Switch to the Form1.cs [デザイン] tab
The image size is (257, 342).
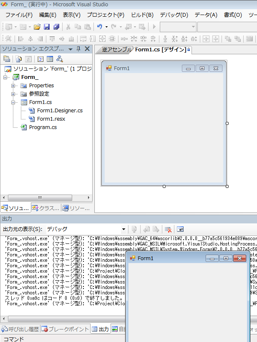pyautogui.click(x=162, y=50)
